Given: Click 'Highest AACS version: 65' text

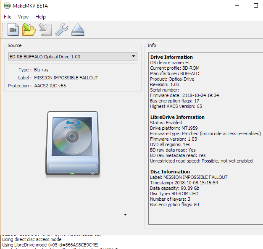Looking at the screenshot, I should click(176, 106).
